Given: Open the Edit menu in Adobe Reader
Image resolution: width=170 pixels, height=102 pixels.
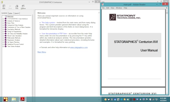Looking at the screenshot, I should tap(108, 8).
